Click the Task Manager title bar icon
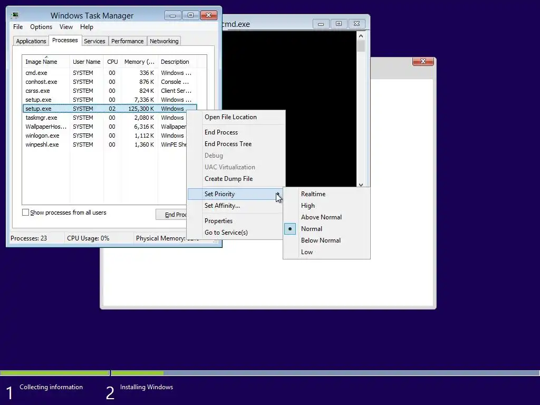This screenshot has width=540, height=405. [15, 15]
